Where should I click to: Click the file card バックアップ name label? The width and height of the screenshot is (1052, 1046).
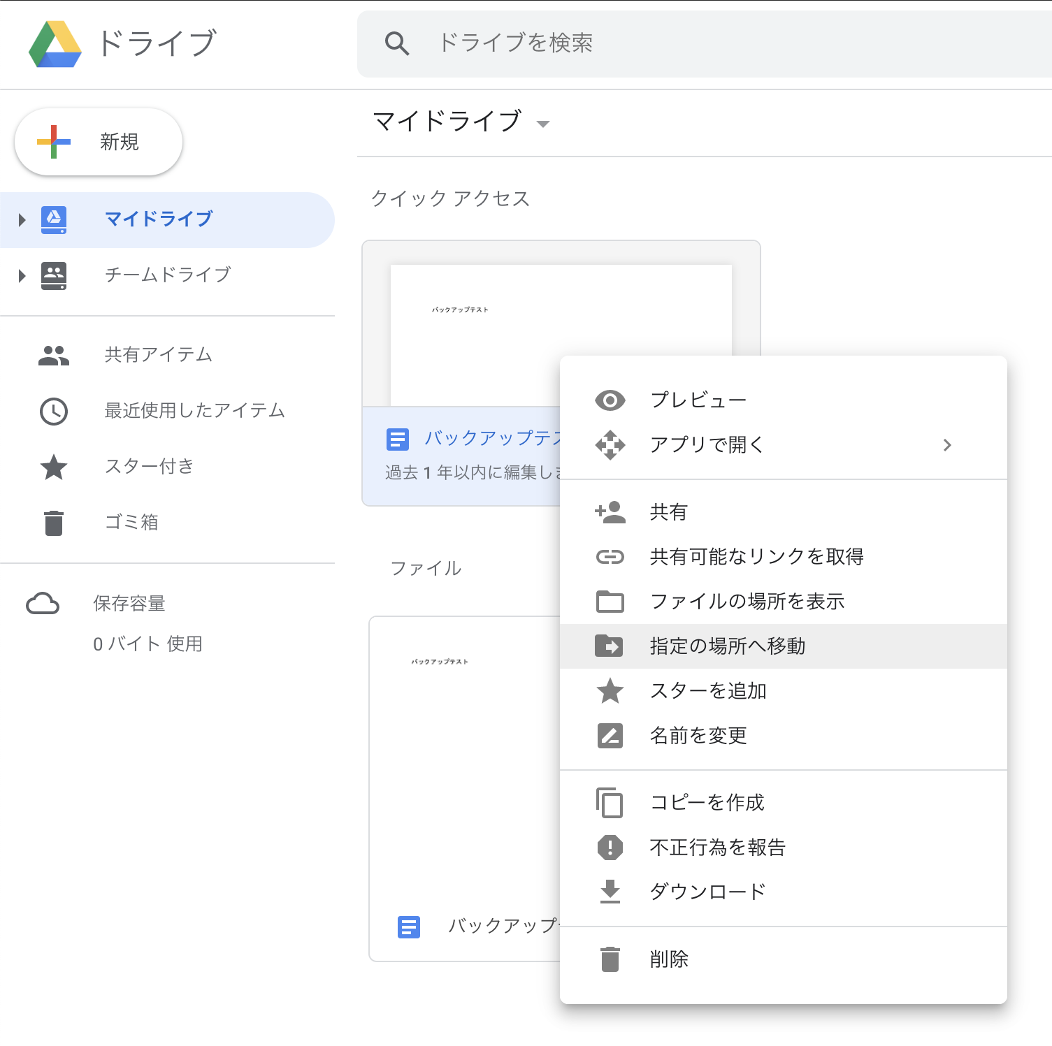pos(504,926)
